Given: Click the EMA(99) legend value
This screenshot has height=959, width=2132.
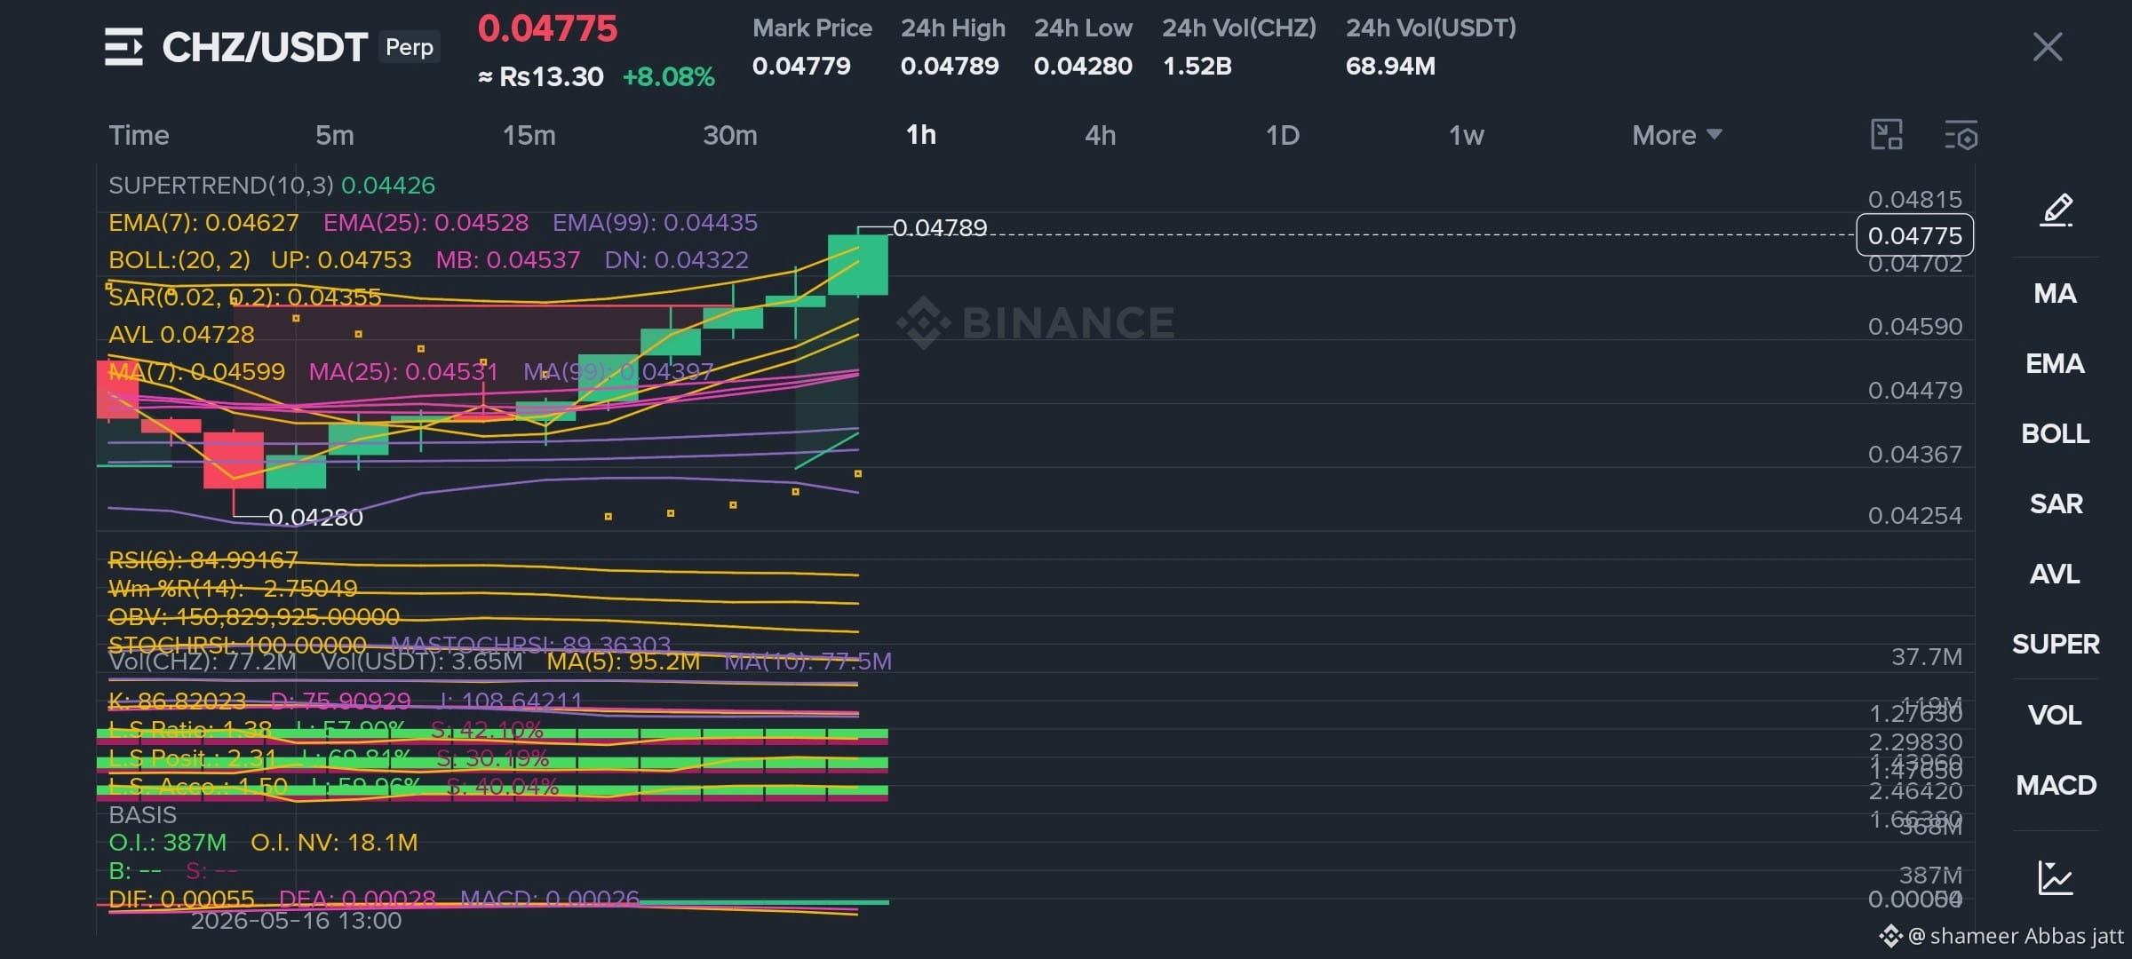Looking at the screenshot, I should click(x=655, y=222).
